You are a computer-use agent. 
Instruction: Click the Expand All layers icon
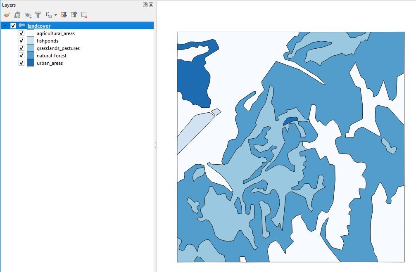64,15
